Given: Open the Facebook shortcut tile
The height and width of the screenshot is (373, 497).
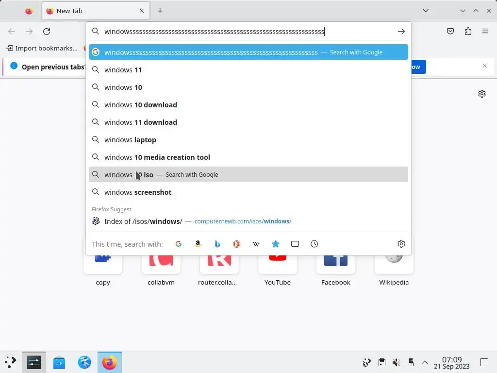Looking at the screenshot, I should click(x=336, y=270).
